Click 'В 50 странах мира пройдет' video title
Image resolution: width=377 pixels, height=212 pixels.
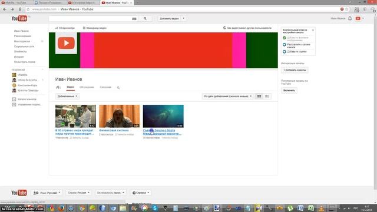tap(74, 132)
